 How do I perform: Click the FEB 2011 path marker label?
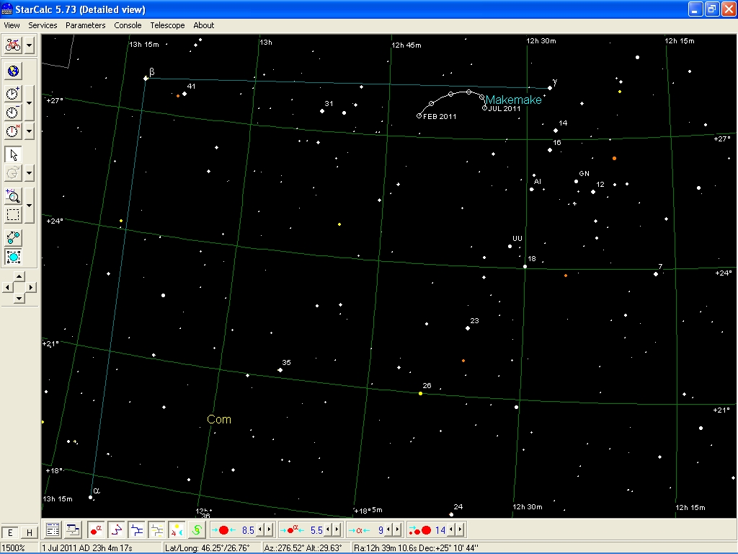coord(440,116)
